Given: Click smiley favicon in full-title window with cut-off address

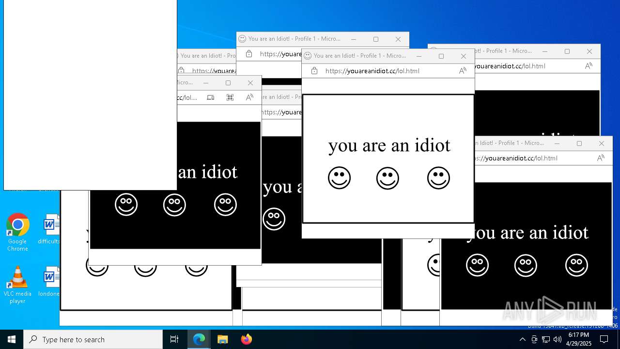Looking at the screenshot, I should (242, 39).
